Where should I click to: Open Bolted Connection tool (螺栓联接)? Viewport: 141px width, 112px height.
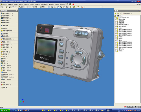coord(5,25)
